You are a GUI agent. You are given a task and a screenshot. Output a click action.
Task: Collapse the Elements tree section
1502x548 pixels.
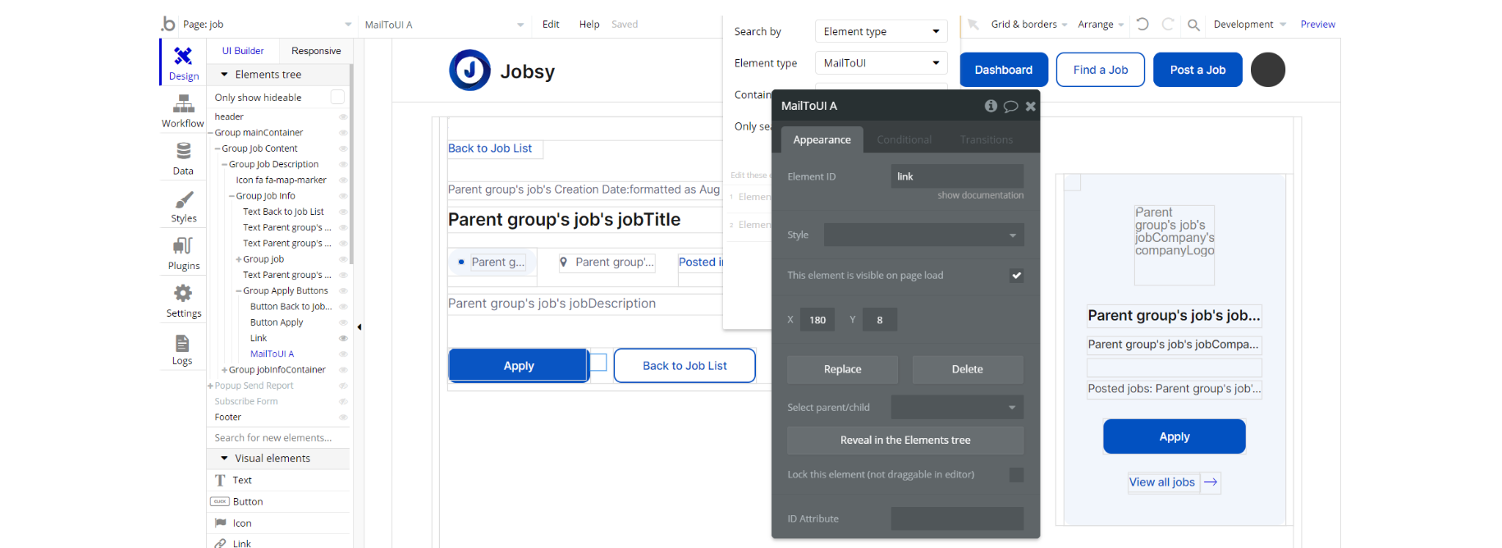pyautogui.click(x=224, y=75)
